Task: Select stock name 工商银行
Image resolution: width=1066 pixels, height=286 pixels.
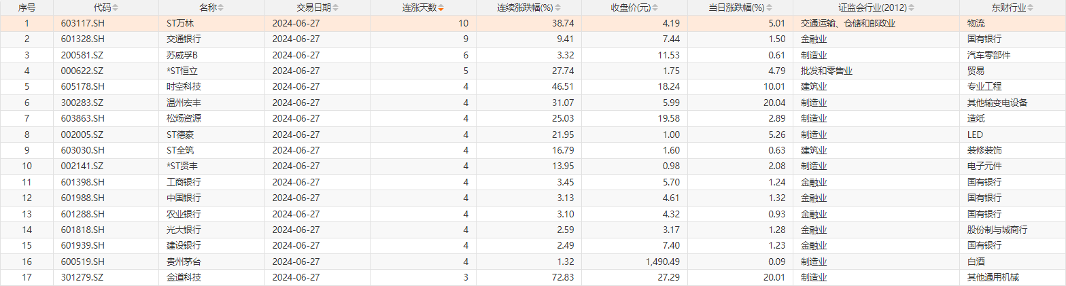Action: tap(184, 182)
